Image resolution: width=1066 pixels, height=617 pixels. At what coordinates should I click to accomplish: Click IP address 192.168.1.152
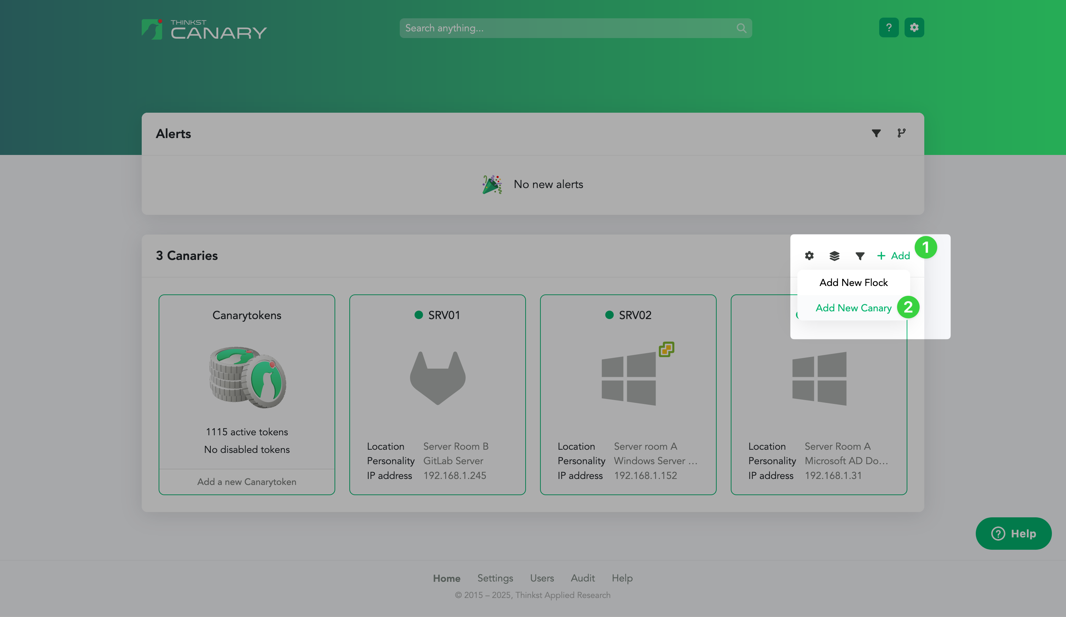click(645, 475)
